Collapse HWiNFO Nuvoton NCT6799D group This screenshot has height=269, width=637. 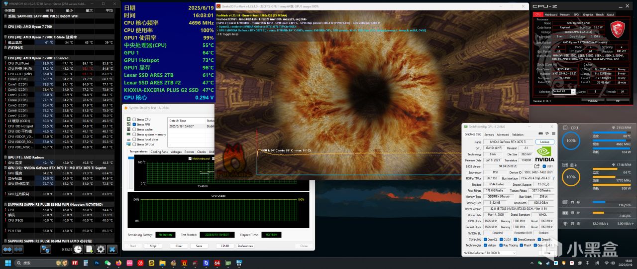pyautogui.click(x=60, y=204)
